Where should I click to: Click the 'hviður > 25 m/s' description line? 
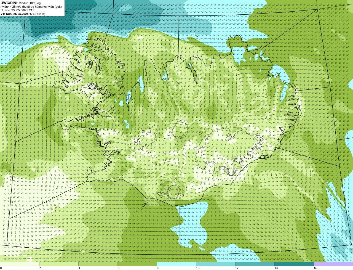tap(31, 7)
